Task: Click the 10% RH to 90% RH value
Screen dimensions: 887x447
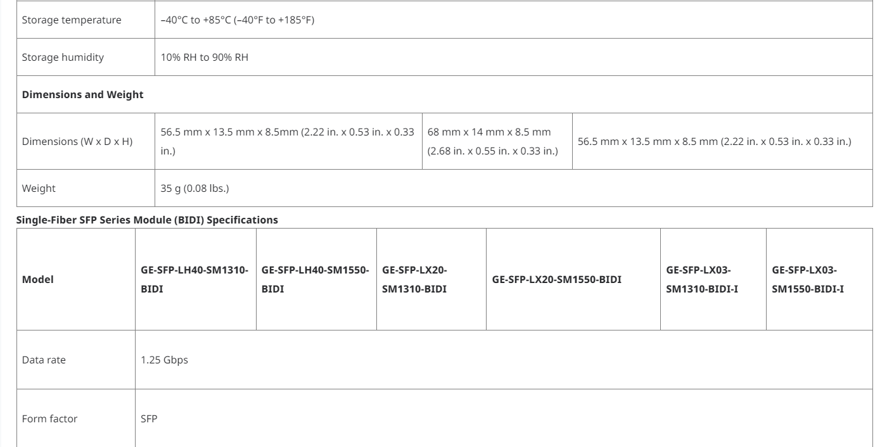Action: [204, 57]
